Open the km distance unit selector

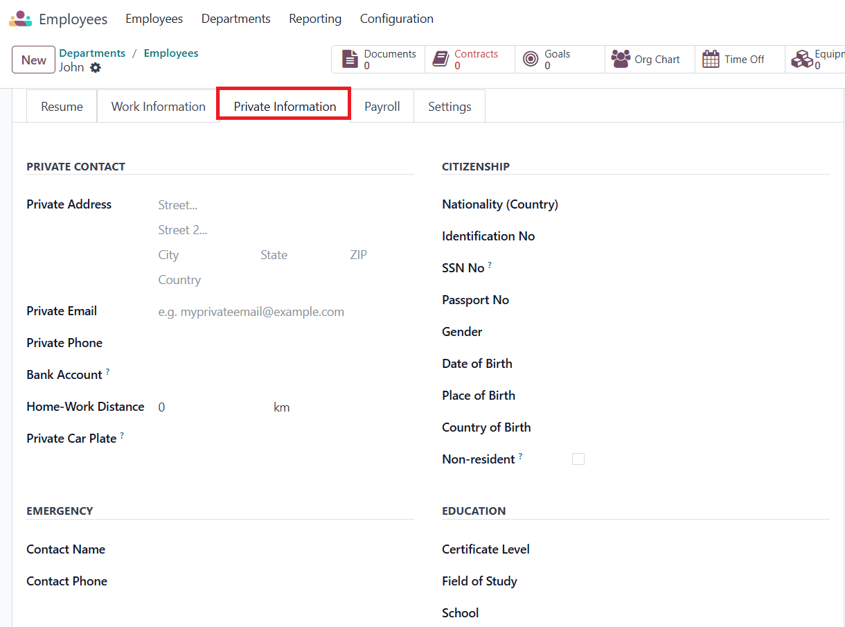coord(281,407)
